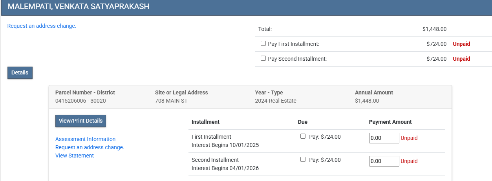Click the parcel number 0415206006 - 30020

point(80,101)
